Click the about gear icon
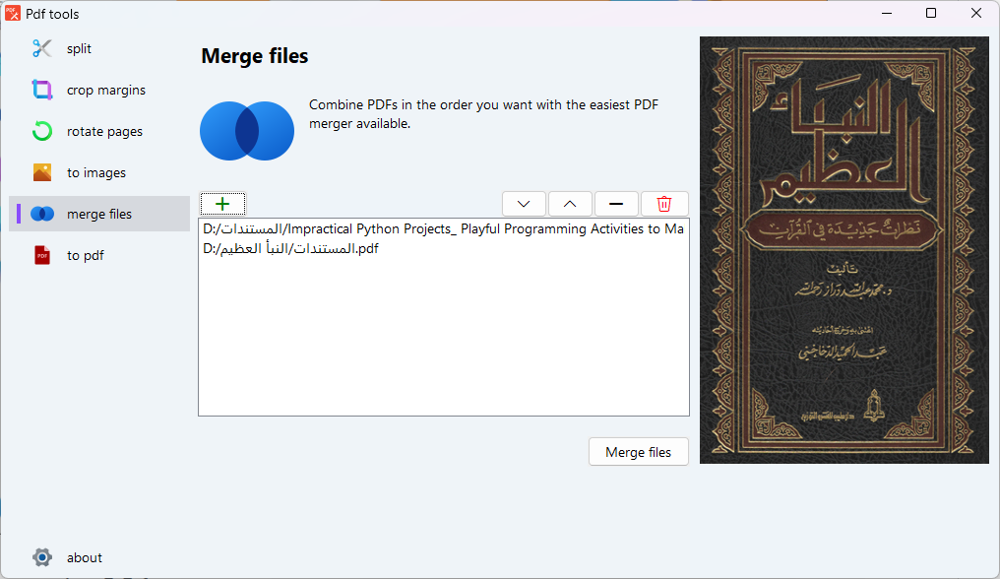The height and width of the screenshot is (579, 1000). coord(42,557)
